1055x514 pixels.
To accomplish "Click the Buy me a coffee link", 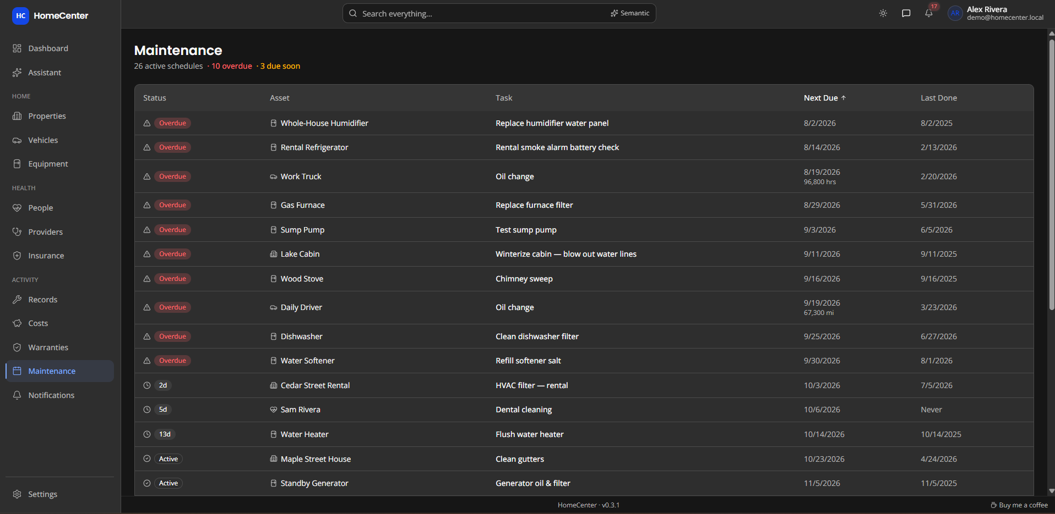I will pos(1019,505).
